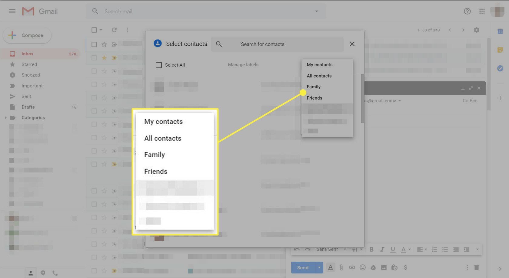This screenshot has width=509, height=278.
Task: Click the attach files paperclip icon
Action: (341, 267)
